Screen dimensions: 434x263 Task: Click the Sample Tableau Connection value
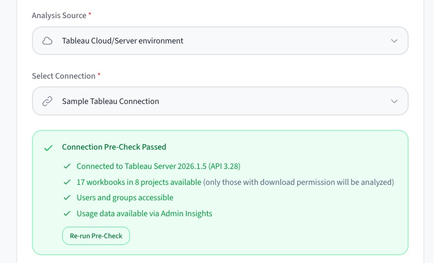click(x=111, y=101)
